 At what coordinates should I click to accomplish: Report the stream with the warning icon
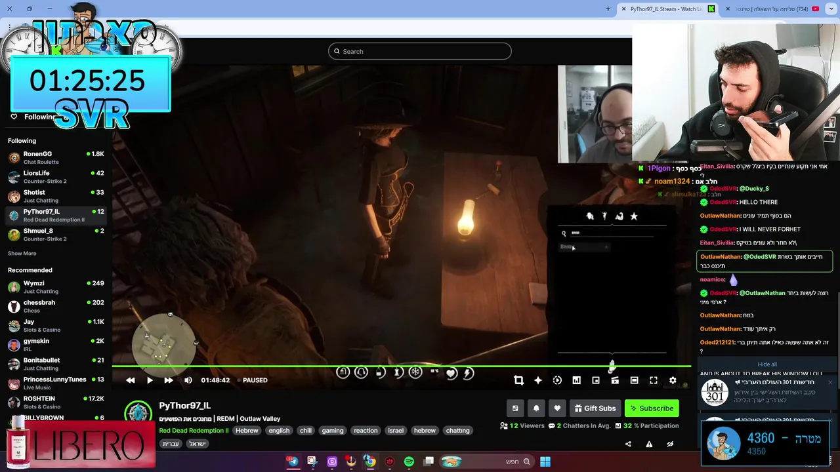[649, 444]
